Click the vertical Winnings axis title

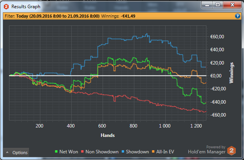(x=231, y=73)
